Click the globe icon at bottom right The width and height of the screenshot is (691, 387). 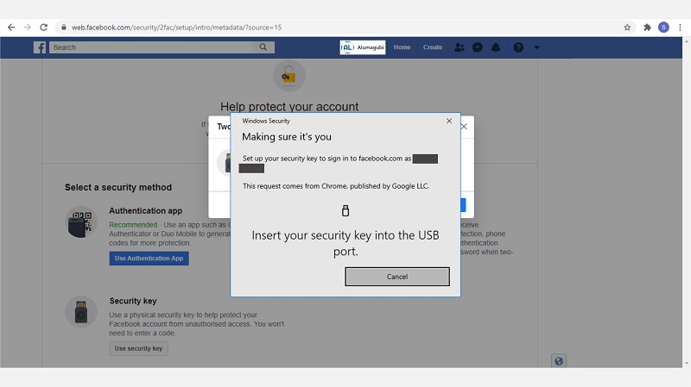559,361
